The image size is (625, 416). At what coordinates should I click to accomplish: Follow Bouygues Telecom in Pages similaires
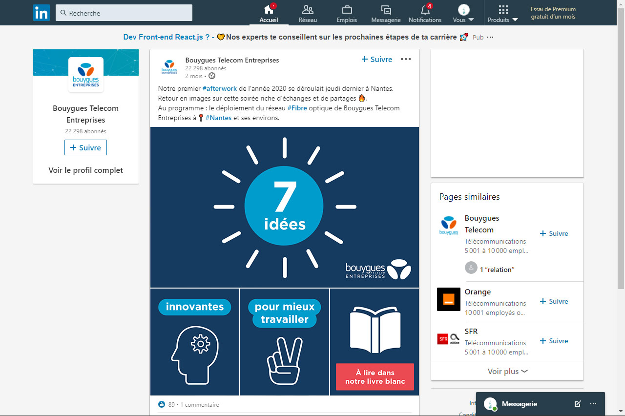[554, 233]
